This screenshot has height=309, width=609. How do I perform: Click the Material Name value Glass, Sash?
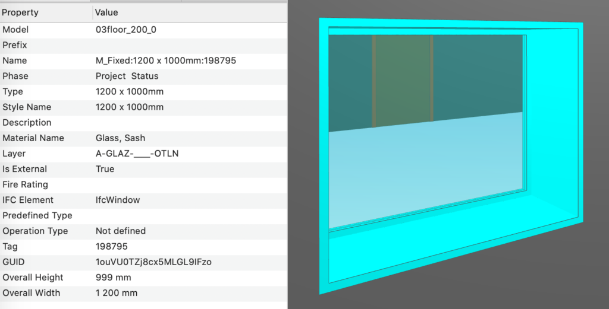121,138
